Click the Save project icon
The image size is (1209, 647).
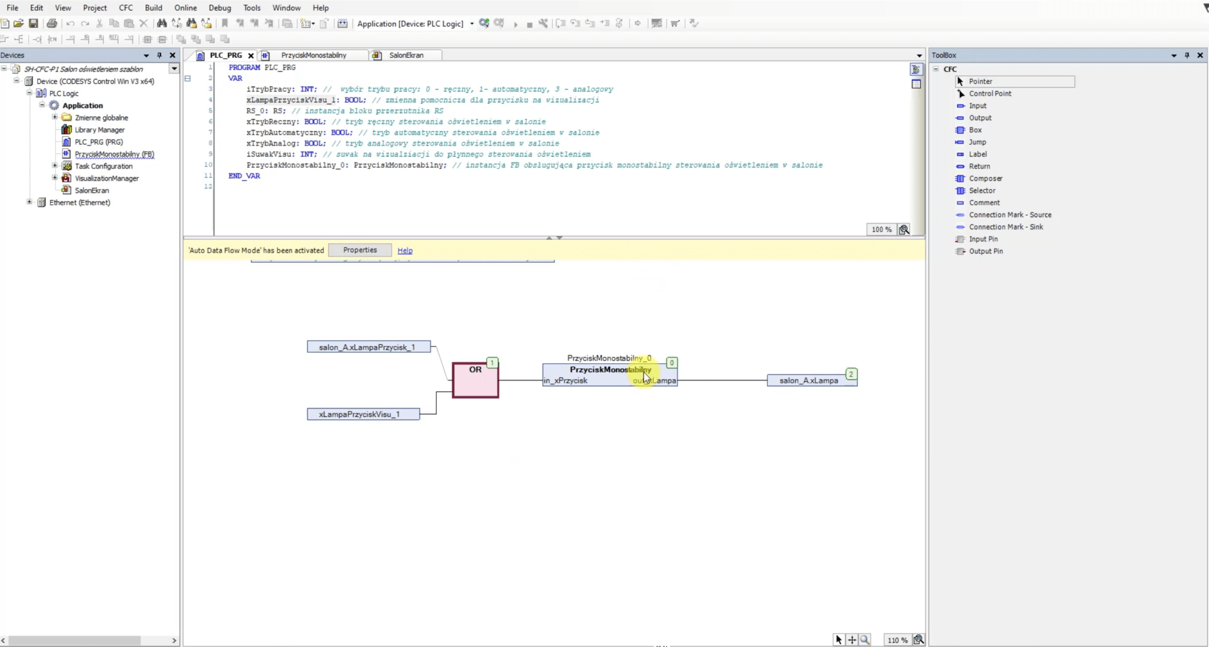pyautogui.click(x=34, y=24)
